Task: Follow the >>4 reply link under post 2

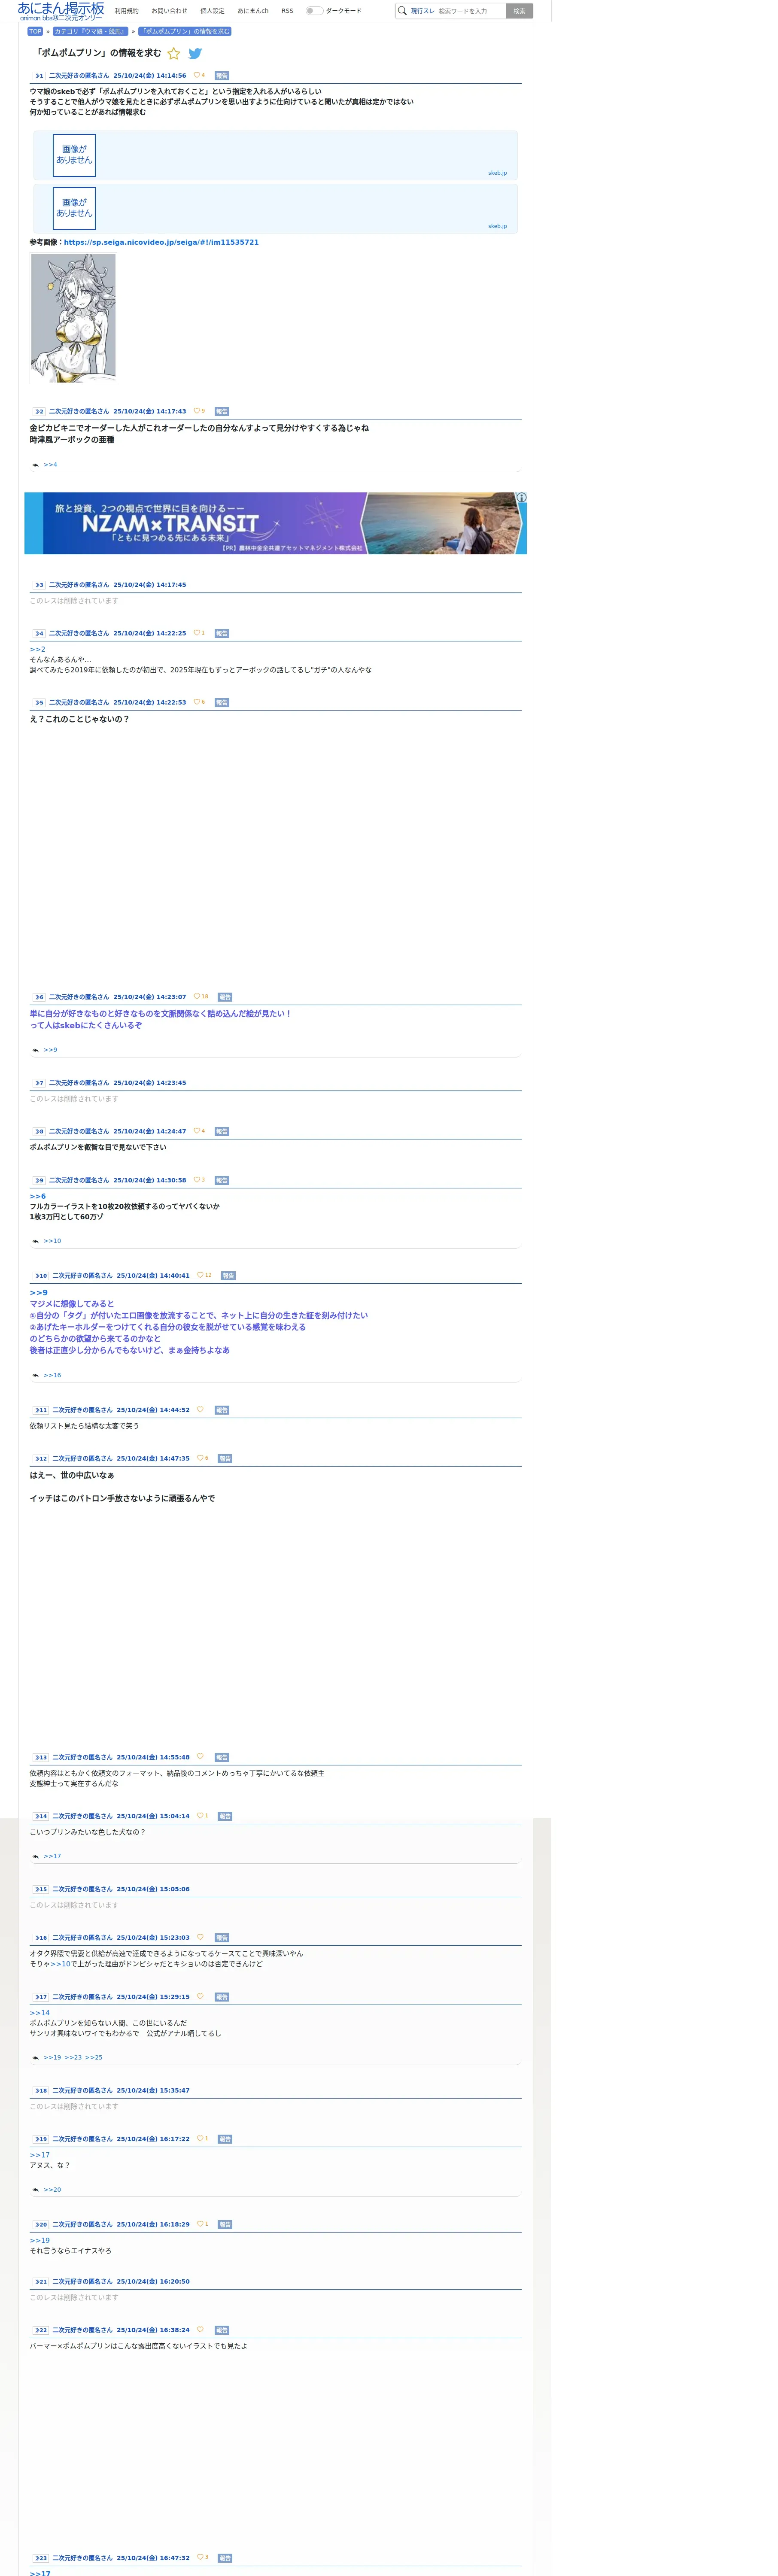Action: [50, 465]
